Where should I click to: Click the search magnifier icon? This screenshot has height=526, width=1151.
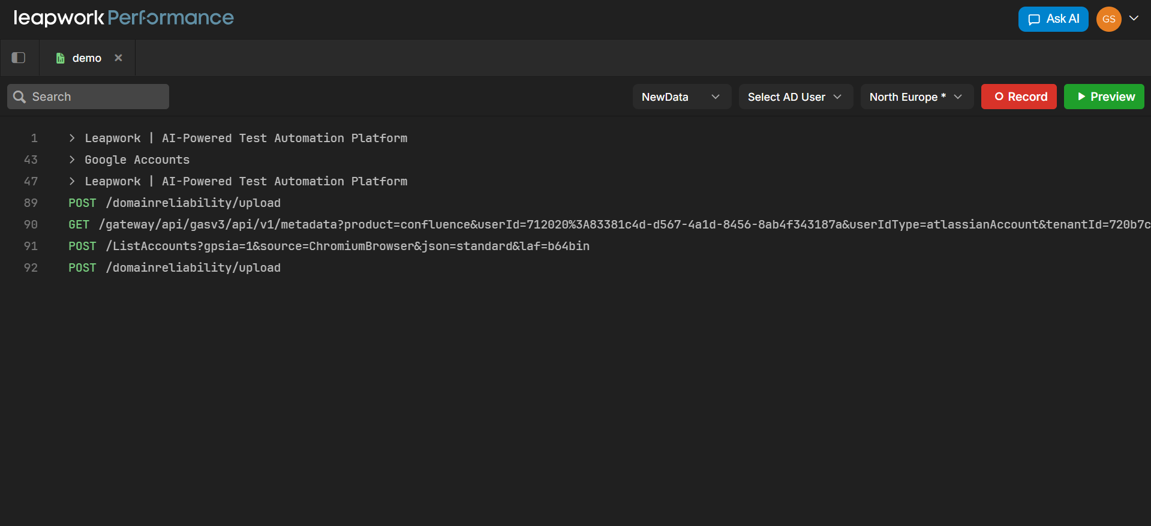[x=19, y=97]
